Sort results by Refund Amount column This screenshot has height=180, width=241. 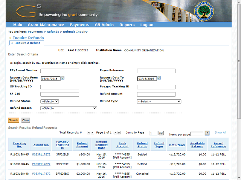click(x=82, y=145)
